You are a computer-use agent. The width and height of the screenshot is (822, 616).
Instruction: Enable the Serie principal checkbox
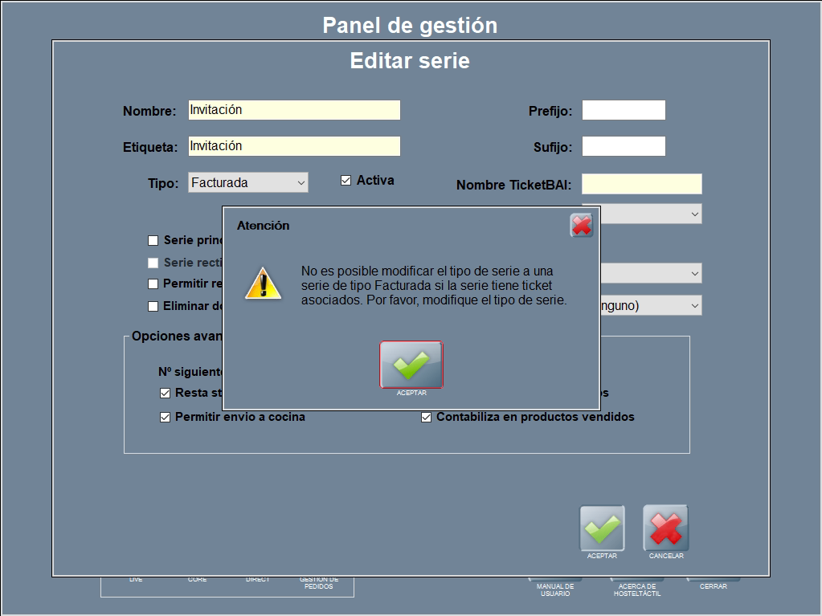(x=153, y=240)
